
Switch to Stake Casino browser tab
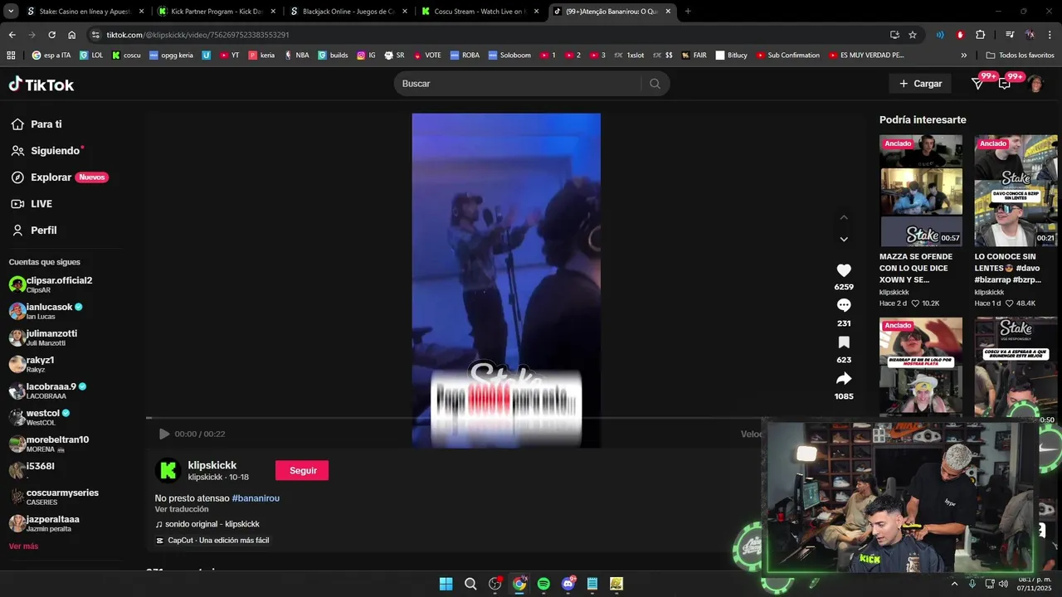85,12
